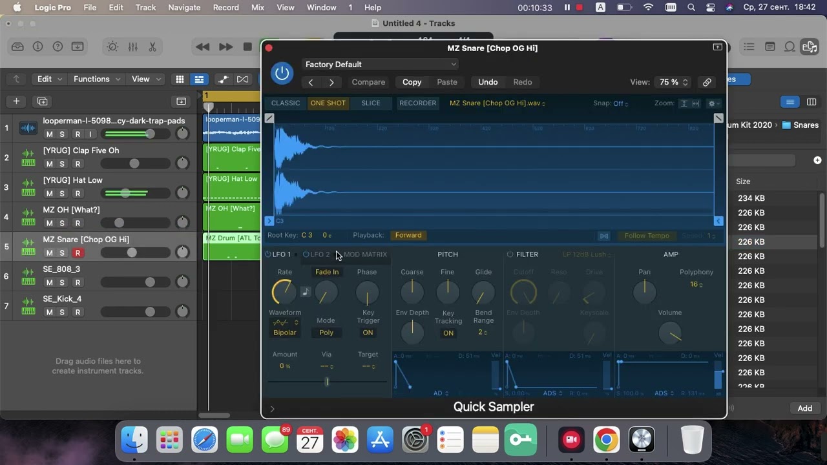
Task: Open the Polyphony 16 dropdown
Action: [696, 284]
